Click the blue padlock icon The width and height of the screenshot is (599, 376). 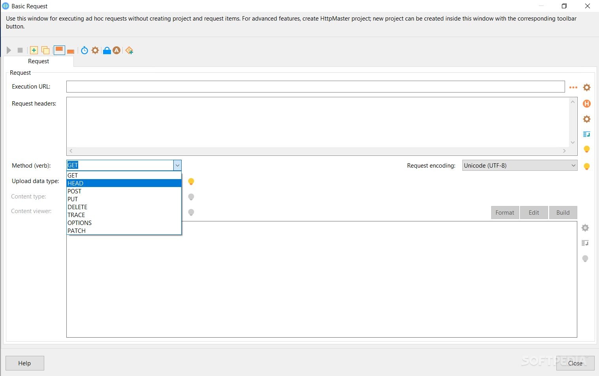pyautogui.click(x=107, y=50)
